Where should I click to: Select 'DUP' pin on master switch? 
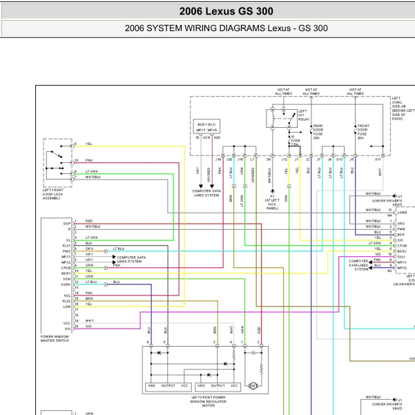click(x=67, y=224)
